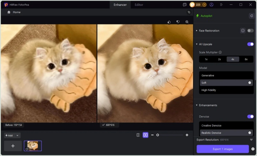The image size is (257, 156).
Task: Choose the Generative model
Action: pyautogui.click(x=226, y=75)
